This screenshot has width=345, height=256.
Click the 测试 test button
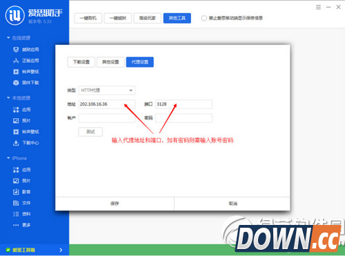[x=90, y=132]
